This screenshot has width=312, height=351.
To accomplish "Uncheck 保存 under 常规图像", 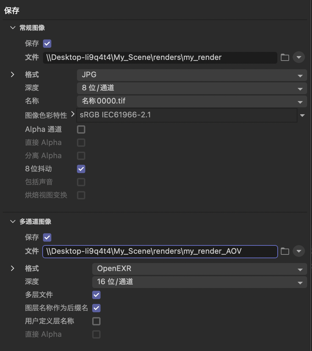I will 47,44.
